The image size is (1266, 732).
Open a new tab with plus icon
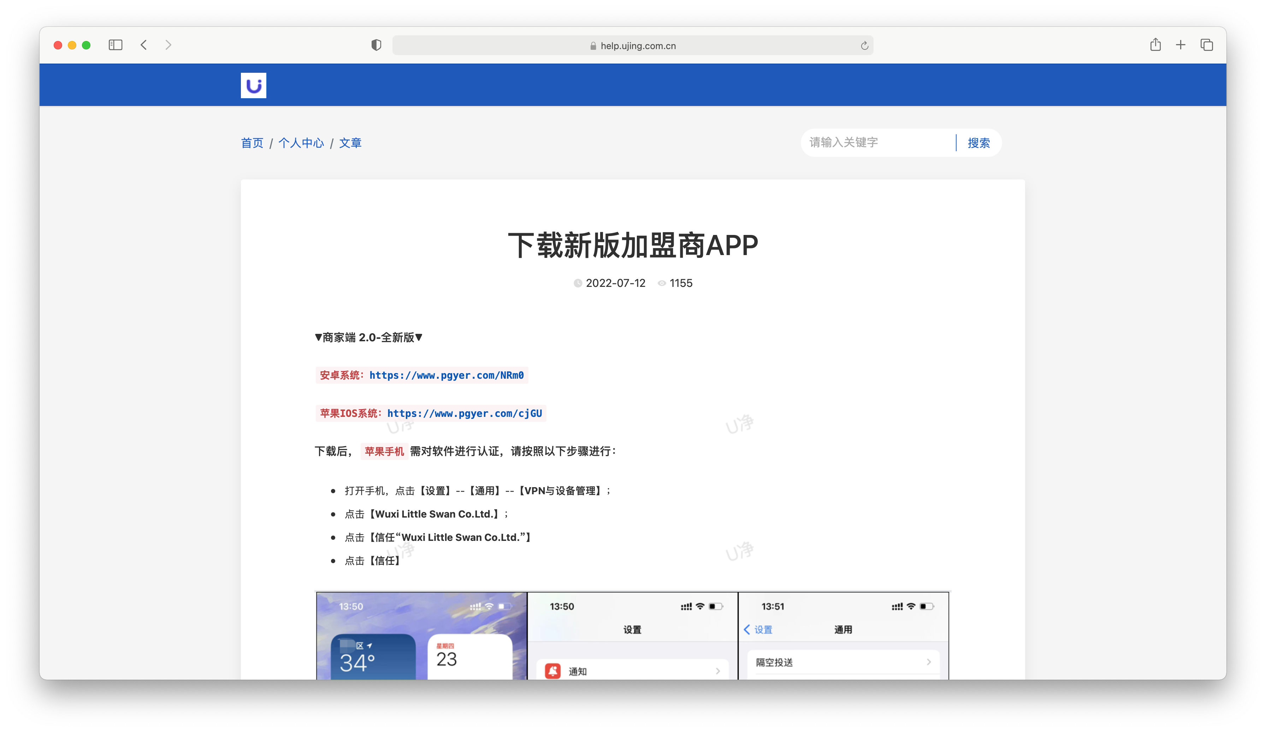[x=1181, y=45]
